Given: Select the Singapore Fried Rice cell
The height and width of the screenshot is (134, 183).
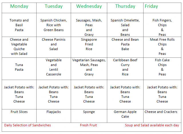Looking at the screenshot, I should [x=89, y=44].
